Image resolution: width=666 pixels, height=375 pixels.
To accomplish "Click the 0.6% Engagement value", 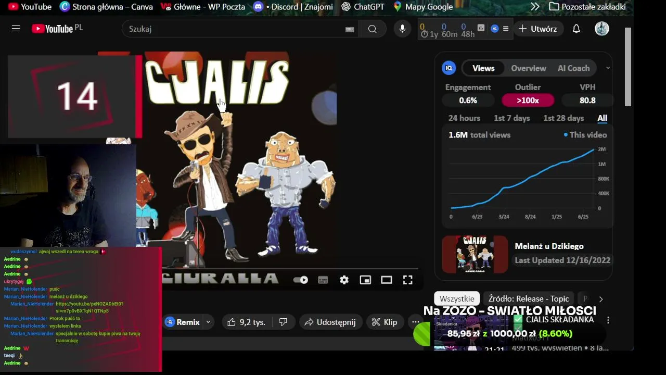I will pyautogui.click(x=468, y=101).
